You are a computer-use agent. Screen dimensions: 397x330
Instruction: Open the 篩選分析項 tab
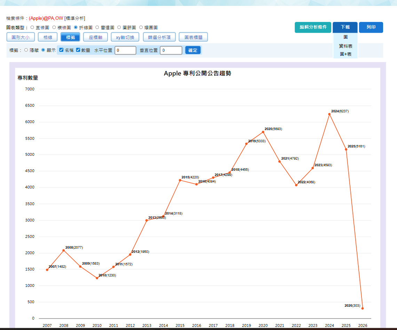(159, 37)
